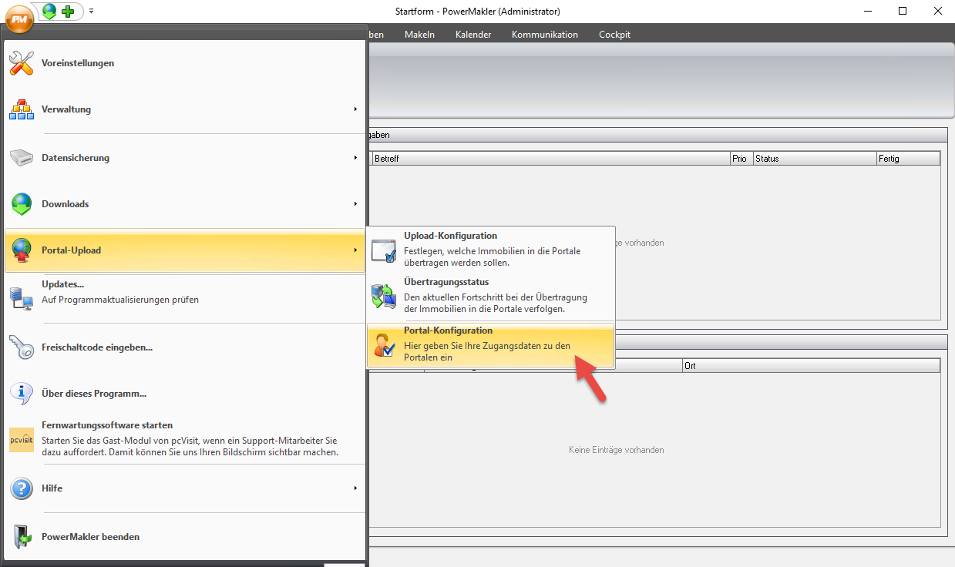Image resolution: width=955 pixels, height=567 pixels.
Task: Click the orange PM application button
Action: point(18,18)
